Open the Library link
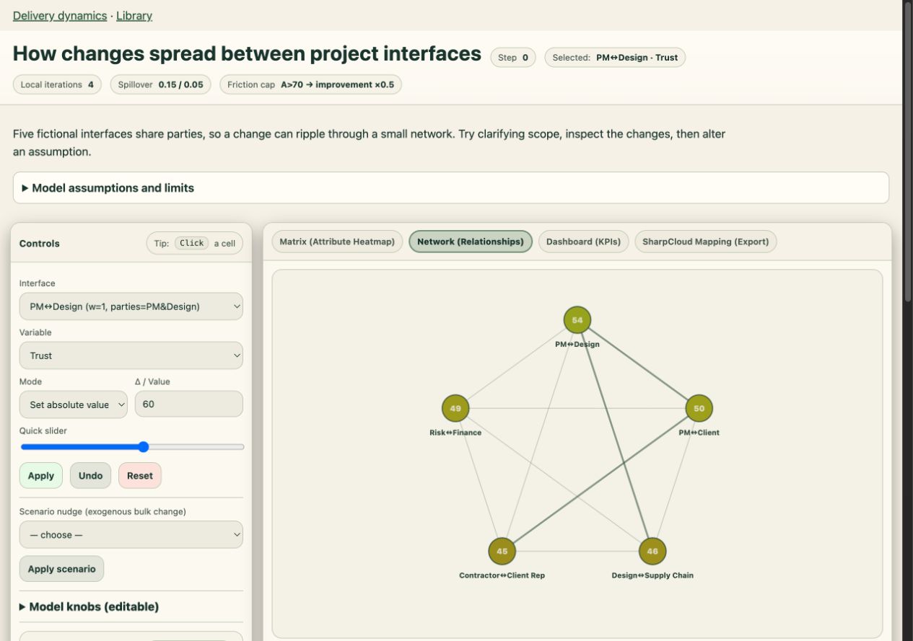Viewport: 913px width, 641px height. (x=134, y=15)
